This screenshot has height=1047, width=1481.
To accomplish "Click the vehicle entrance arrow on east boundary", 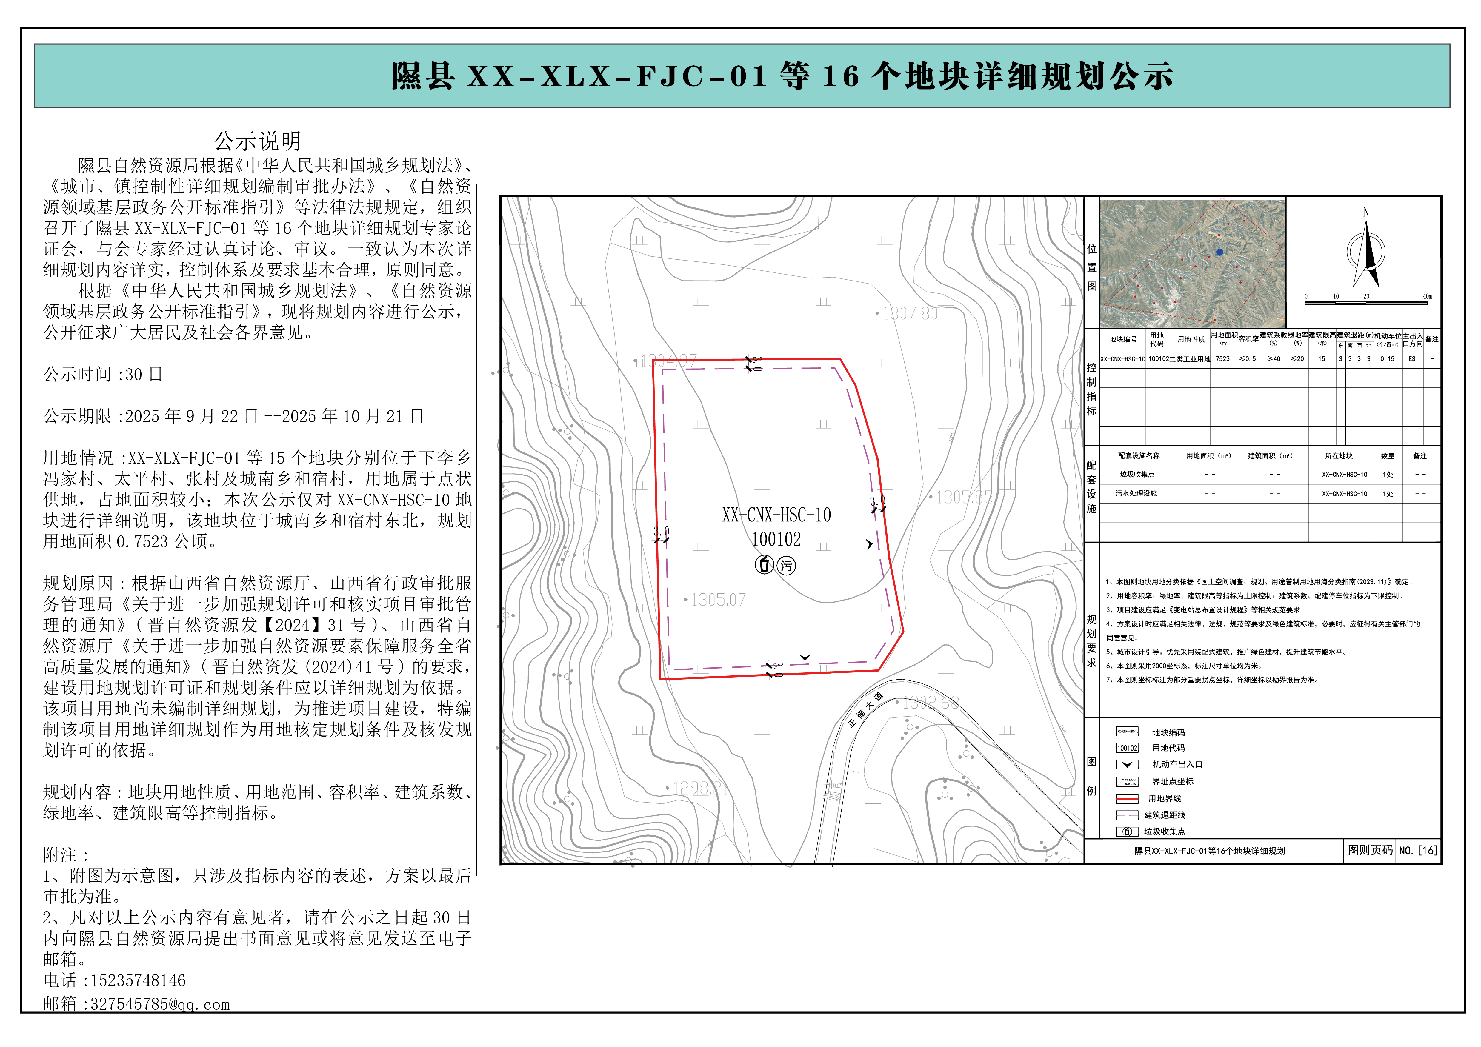I will (870, 544).
